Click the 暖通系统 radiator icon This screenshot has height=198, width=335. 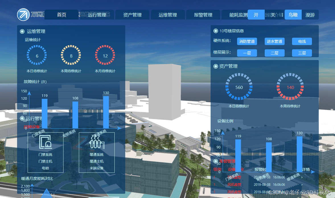97,142
